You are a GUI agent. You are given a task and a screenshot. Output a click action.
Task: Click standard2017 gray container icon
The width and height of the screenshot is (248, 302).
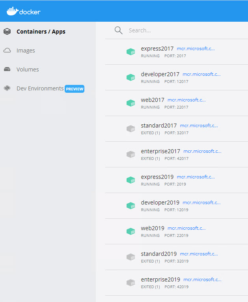point(131,128)
